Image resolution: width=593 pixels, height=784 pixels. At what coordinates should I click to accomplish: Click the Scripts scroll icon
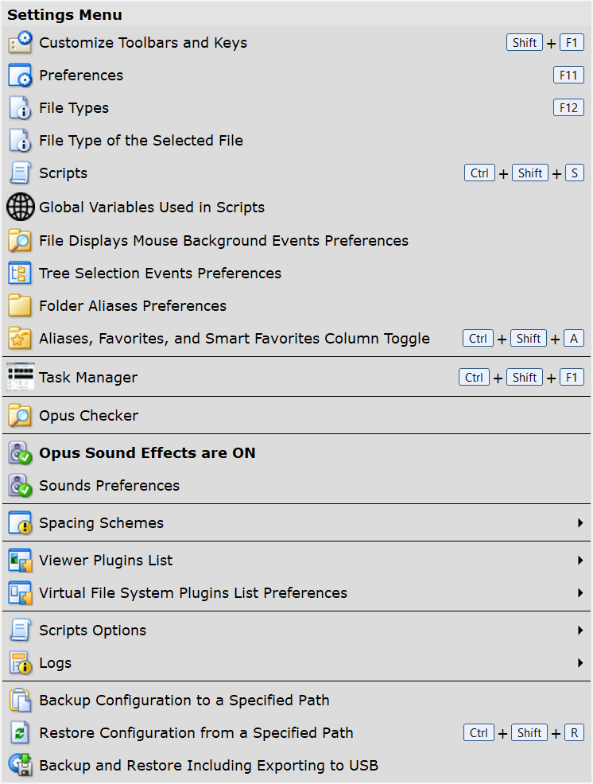(20, 173)
